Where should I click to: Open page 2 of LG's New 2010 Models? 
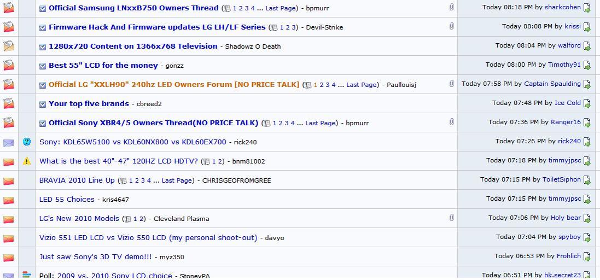tap(142, 218)
